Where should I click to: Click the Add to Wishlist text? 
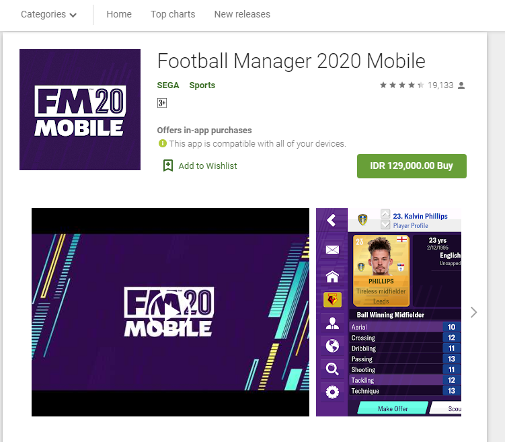pyautogui.click(x=207, y=166)
